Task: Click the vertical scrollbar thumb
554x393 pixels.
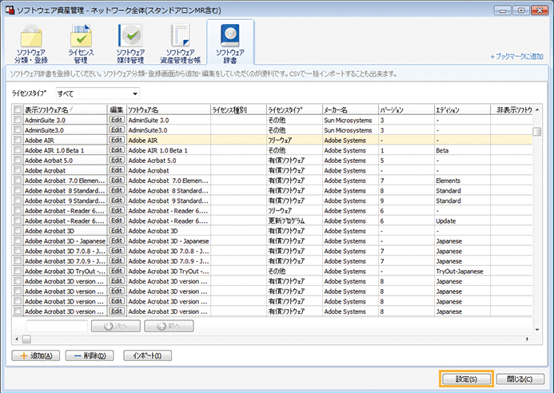Action: tap(537, 131)
